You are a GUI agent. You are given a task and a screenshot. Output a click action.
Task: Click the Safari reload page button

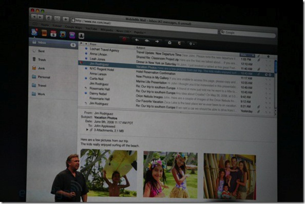[49, 18]
